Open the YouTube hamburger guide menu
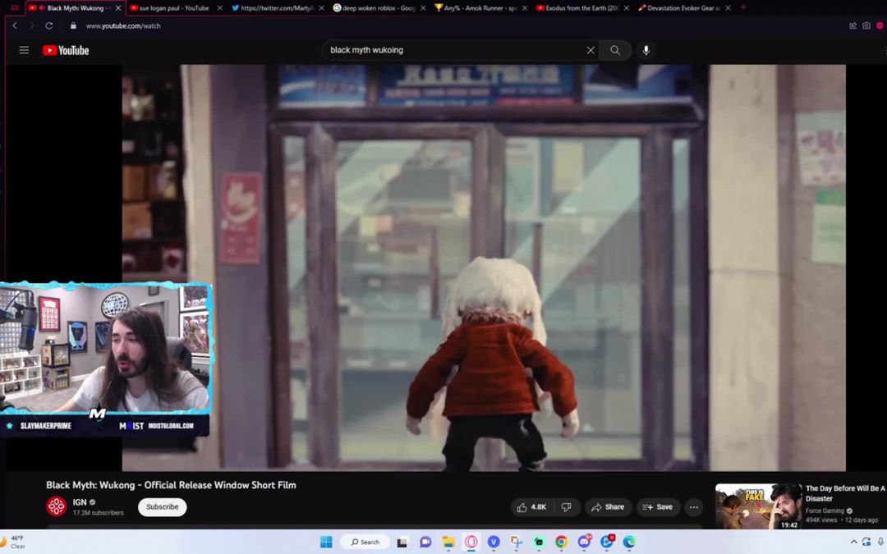The image size is (887, 554). [24, 50]
